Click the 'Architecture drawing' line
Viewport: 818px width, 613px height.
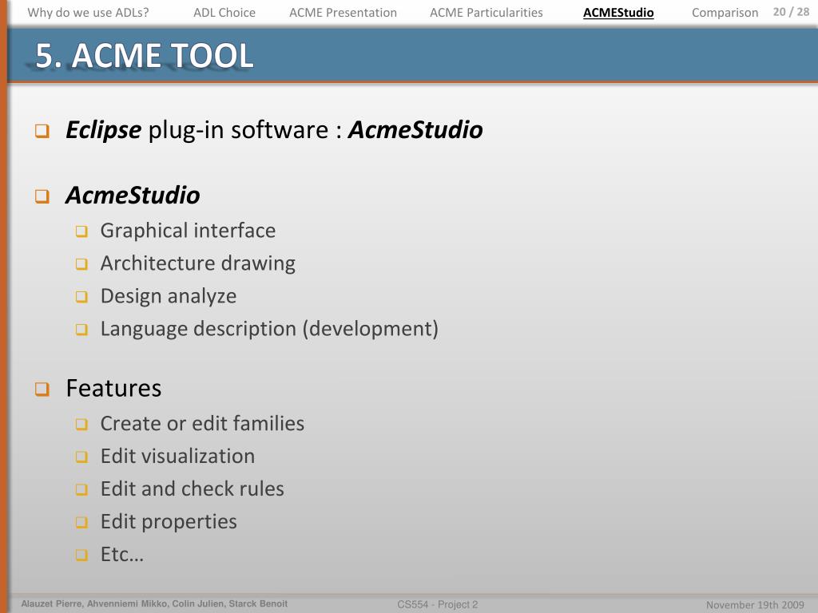pos(198,263)
